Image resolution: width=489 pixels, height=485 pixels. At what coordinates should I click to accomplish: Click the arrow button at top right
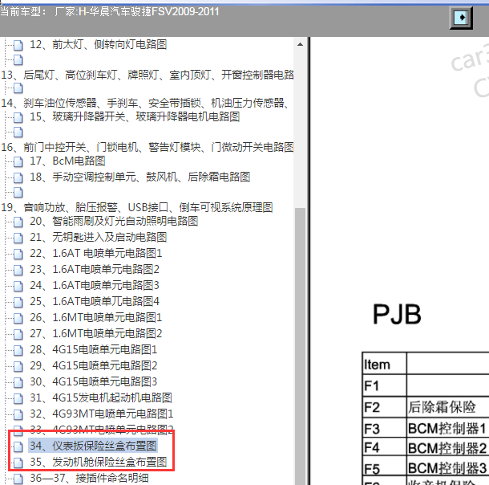tap(461, 18)
